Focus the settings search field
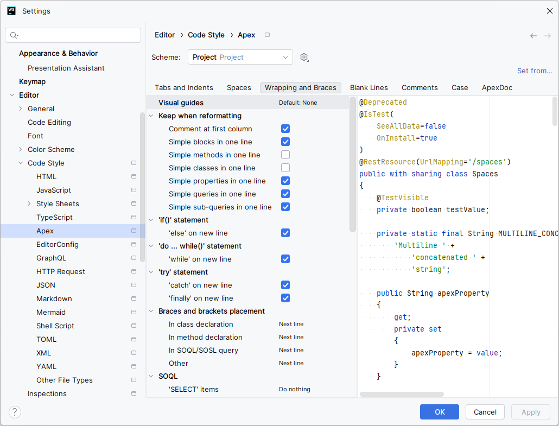This screenshot has height=426, width=559. pyautogui.click(x=73, y=35)
